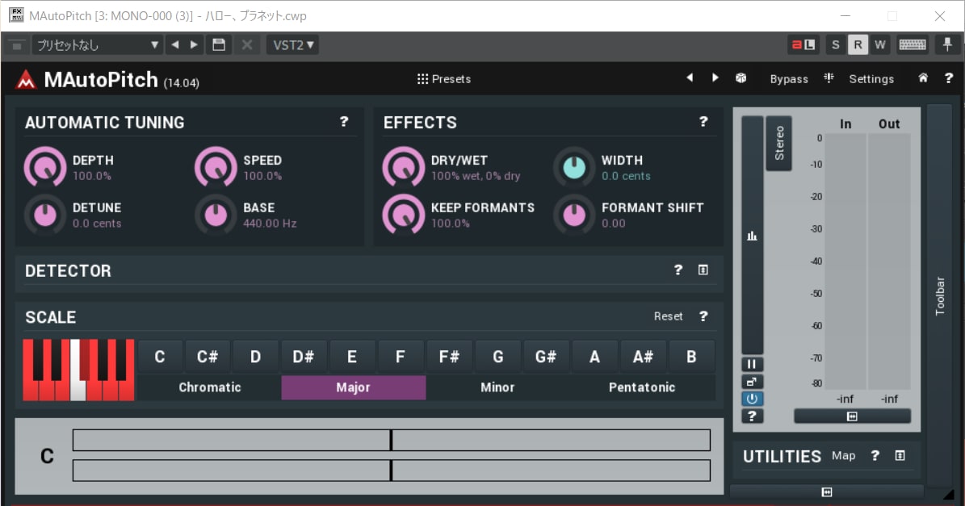
Task: Pause the meter display
Action: point(752,364)
